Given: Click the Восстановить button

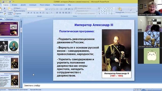Looking at the screenshot, I should click(x=19, y=11).
